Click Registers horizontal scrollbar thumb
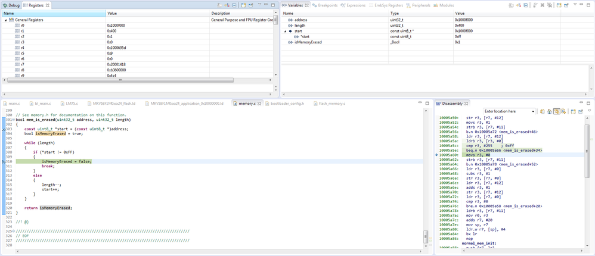The width and height of the screenshot is (595, 256). point(120,80)
